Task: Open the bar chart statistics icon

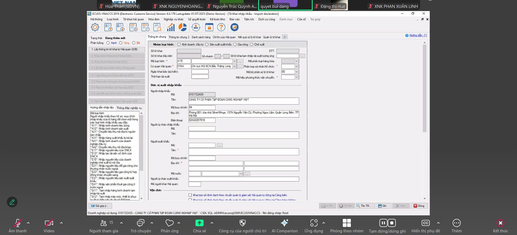Action: click(171, 27)
